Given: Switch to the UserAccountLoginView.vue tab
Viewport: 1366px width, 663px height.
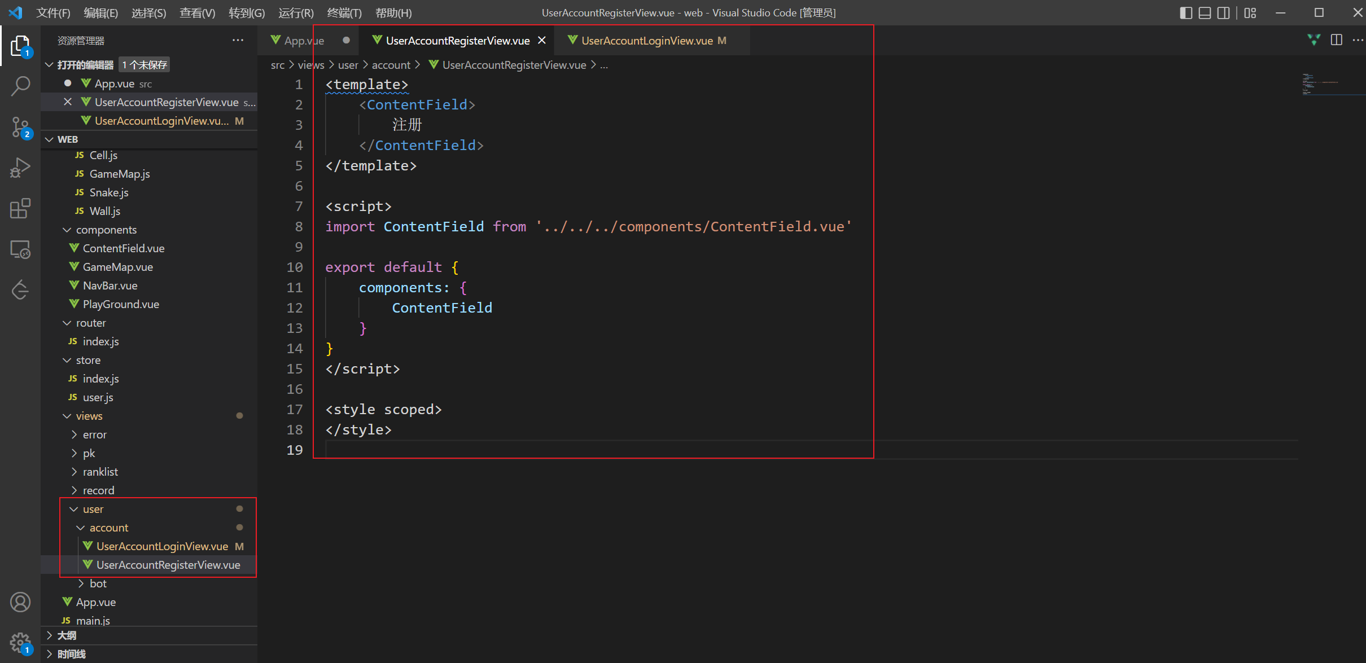Looking at the screenshot, I should point(647,41).
